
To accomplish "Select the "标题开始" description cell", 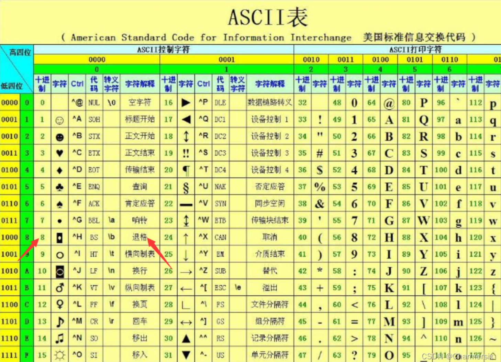I will point(140,119).
